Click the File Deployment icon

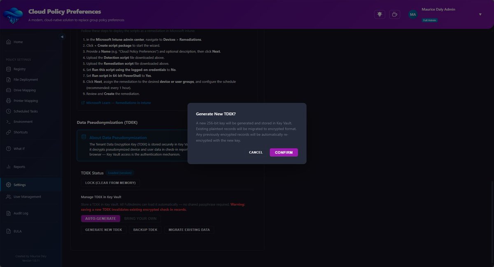click(x=9, y=80)
